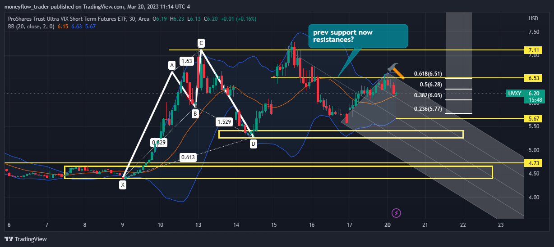Click the BB (20, close, 2, 0) indicator legend
The width and height of the screenshot is (554, 247).
click(31, 27)
